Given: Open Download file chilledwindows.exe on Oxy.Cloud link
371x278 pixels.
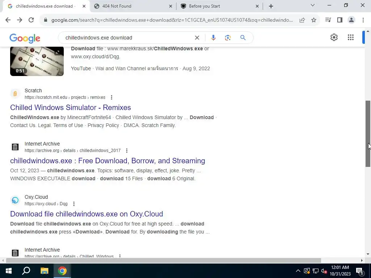Looking at the screenshot, I should point(87,214).
